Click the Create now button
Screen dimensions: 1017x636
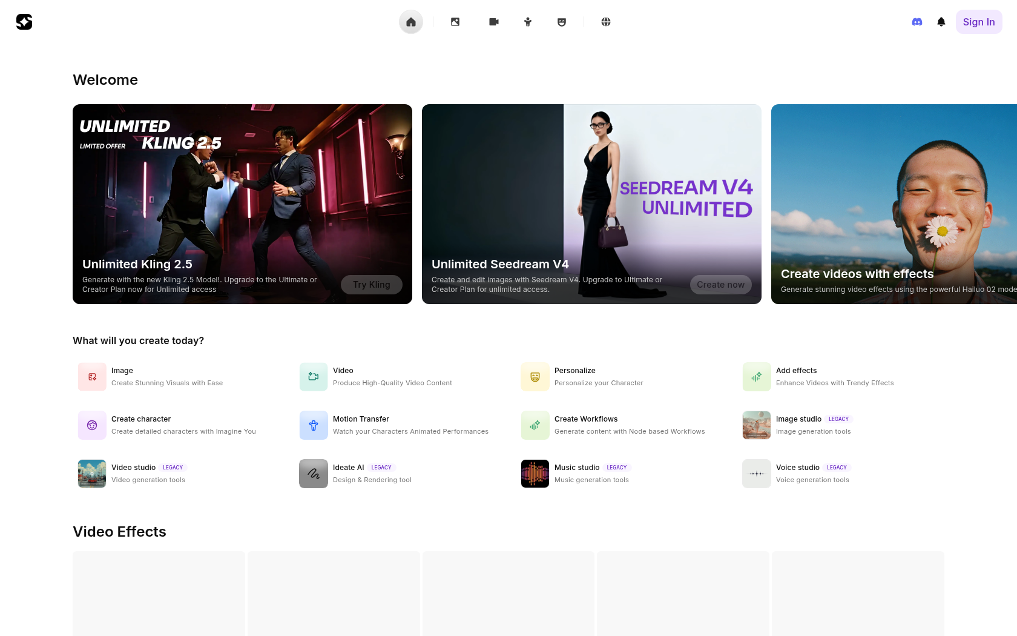(x=721, y=285)
